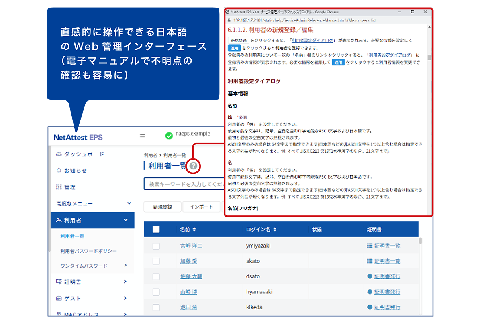This screenshot has width=482, height=321.
Task: Expand the ワンタイムパスワード submenu arrow
Action: coord(125,265)
